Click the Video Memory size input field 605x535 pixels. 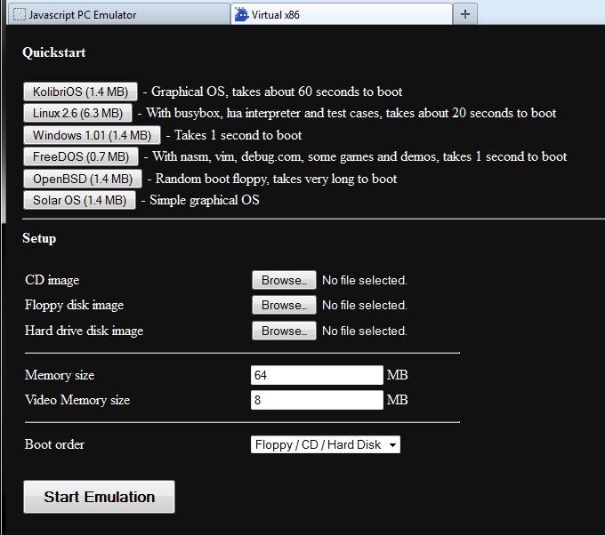point(317,400)
